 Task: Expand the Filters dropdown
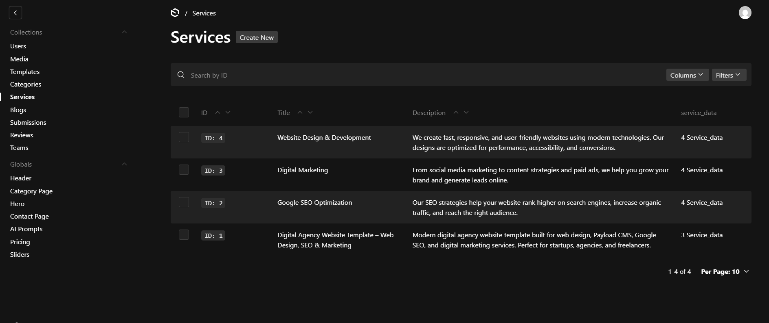click(x=729, y=75)
